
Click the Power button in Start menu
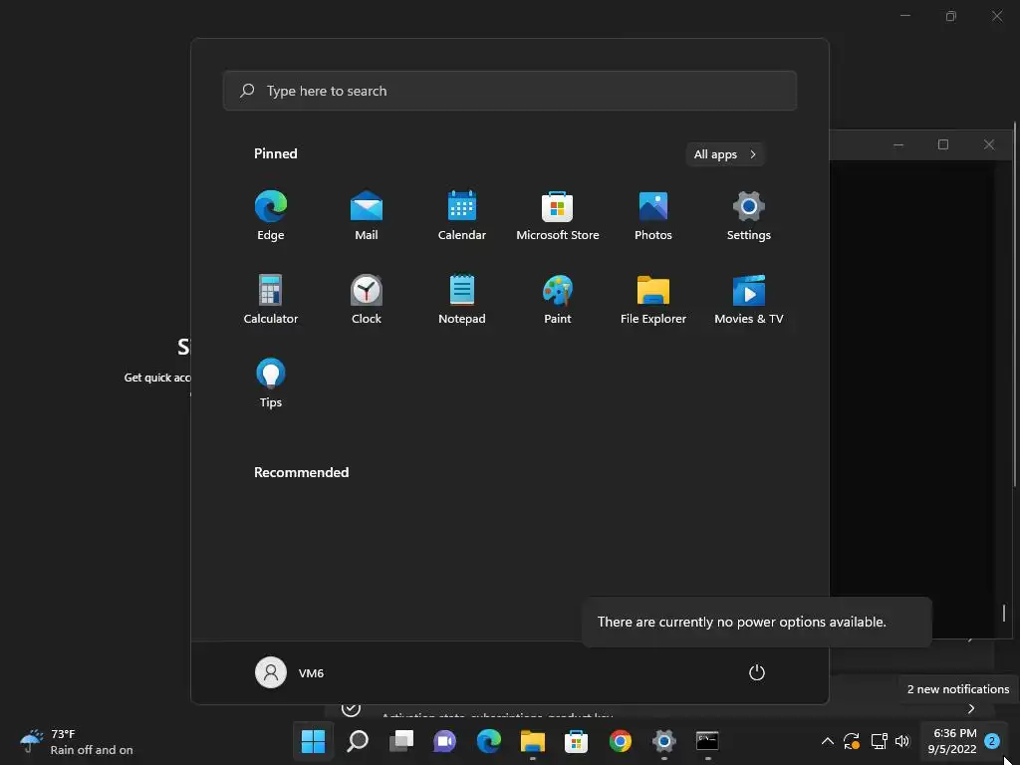pos(757,672)
